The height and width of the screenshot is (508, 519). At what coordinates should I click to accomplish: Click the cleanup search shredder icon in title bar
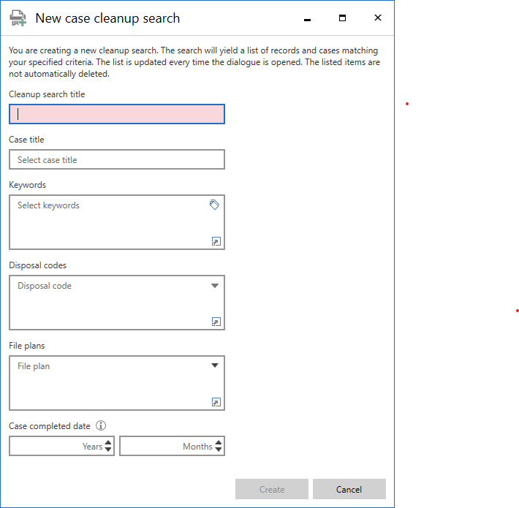click(18, 19)
